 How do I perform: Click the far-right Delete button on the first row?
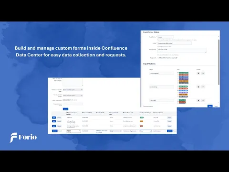click(x=169, y=118)
